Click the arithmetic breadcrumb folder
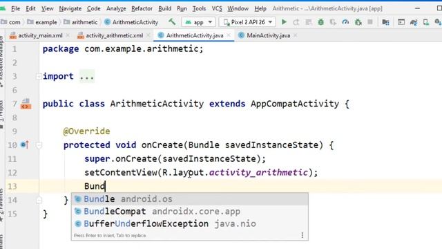This screenshot has height=249, width=442. click(80, 22)
